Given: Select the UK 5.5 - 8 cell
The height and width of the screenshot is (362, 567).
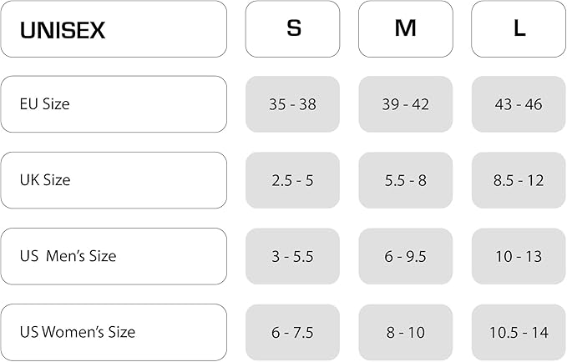Looking at the screenshot, I should tap(406, 180).
